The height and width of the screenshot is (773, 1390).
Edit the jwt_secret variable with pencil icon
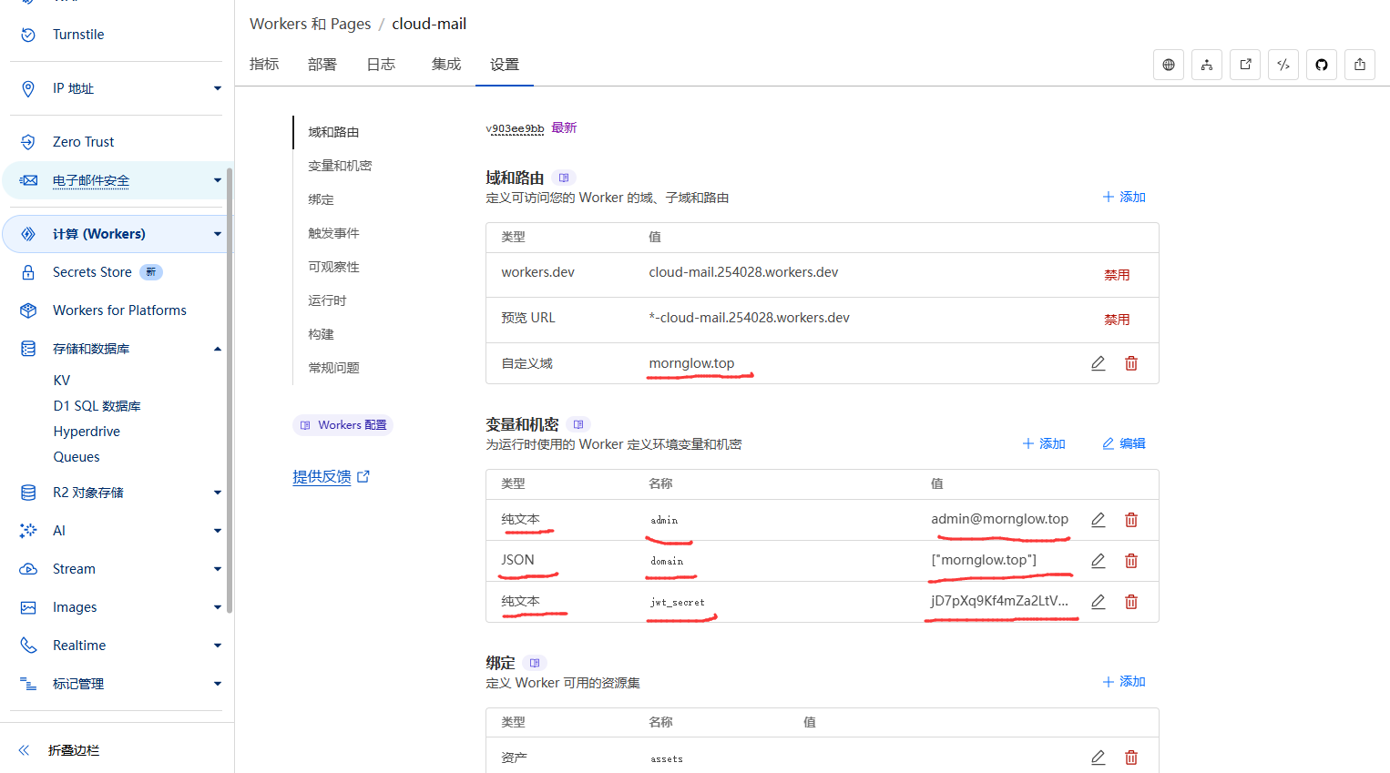point(1098,601)
